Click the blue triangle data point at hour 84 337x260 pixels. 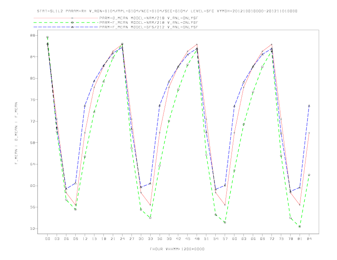(309, 106)
